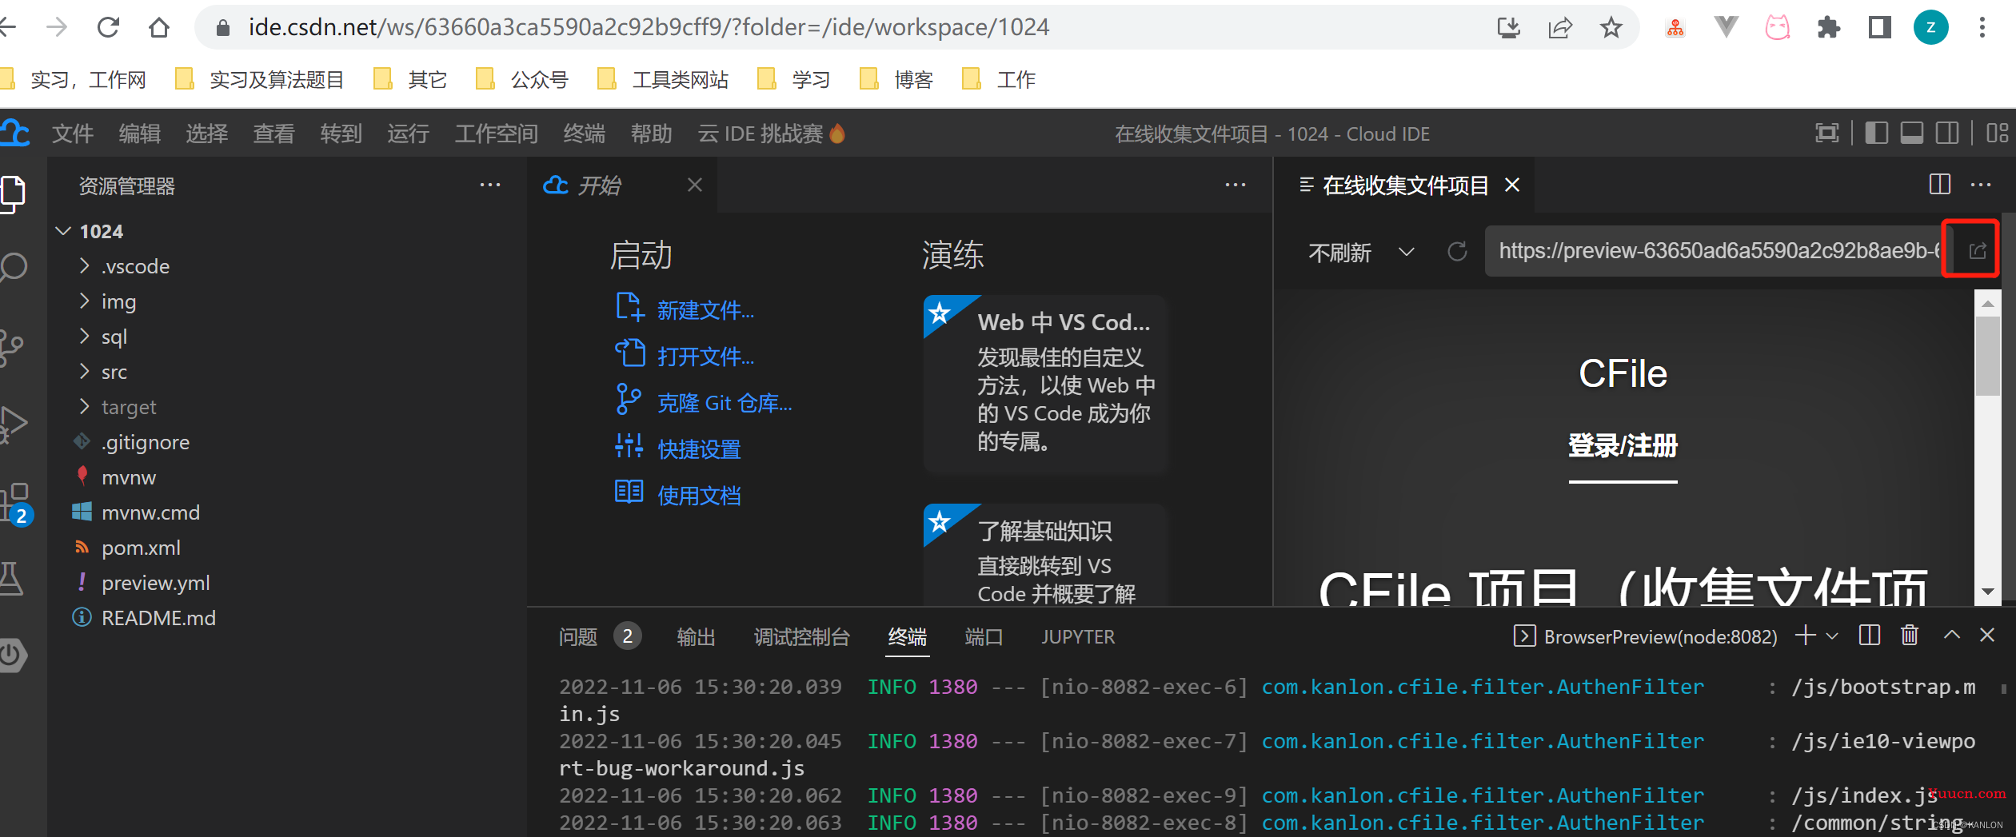Open pom.xml in the explorer
Image resolution: width=2016 pixels, height=837 pixels.
coord(141,548)
